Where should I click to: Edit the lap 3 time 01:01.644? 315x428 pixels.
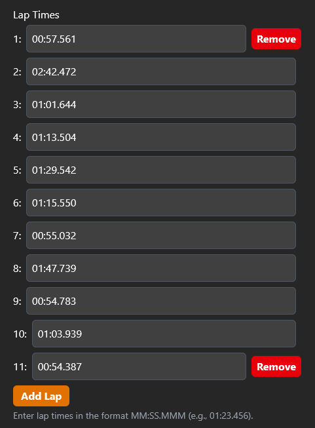click(x=161, y=104)
